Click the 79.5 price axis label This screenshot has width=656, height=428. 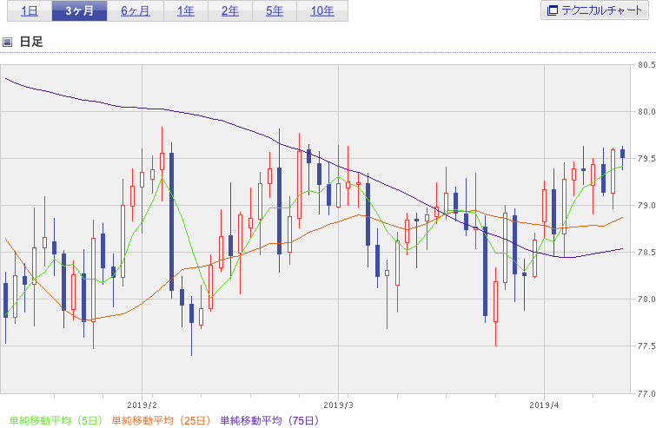coord(646,158)
